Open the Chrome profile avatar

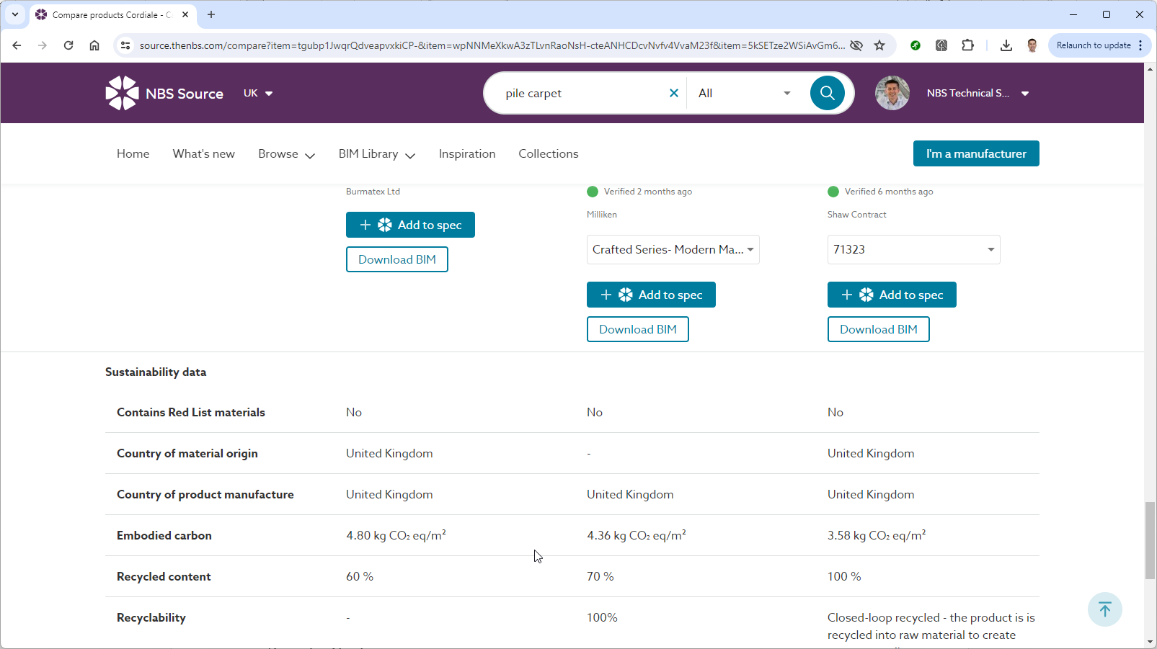click(1032, 45)
